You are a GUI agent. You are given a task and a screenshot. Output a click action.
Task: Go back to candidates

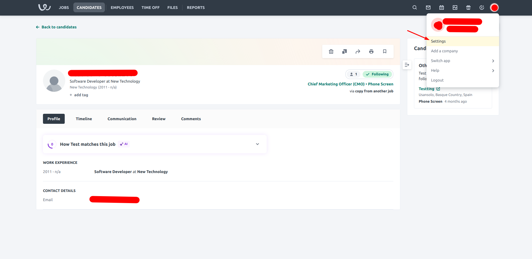[56, 27]
